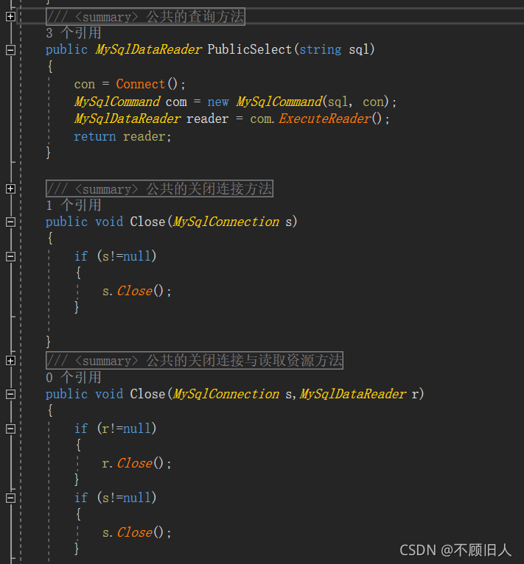
Task: Expand the 公共的关闭连接与读取资源方法 summary comment
Action: click(x=10, y=361)
